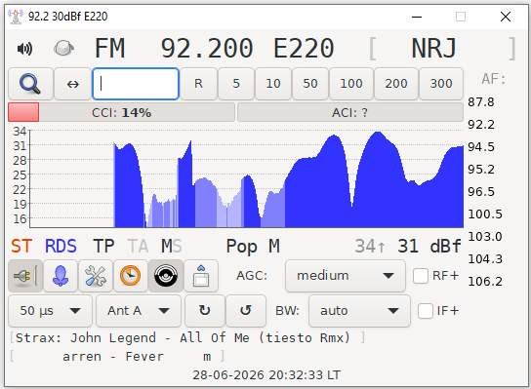
Task: Open the spectral scan magnifier tool
Action: click(30, 84)
